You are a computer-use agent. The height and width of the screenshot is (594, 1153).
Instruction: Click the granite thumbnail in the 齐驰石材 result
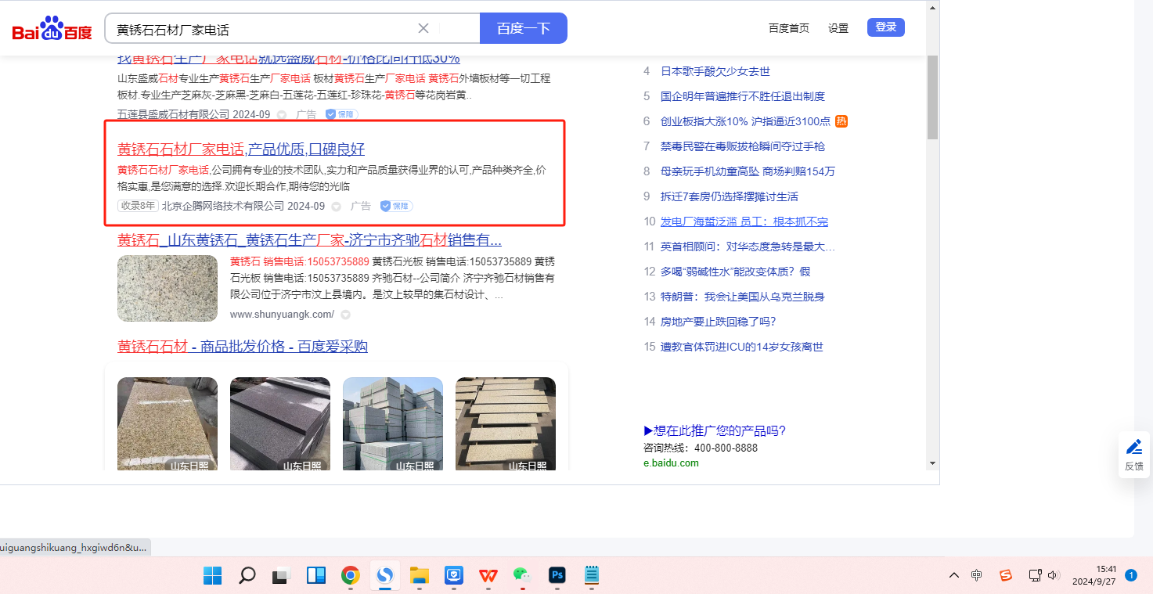(168, 288)
